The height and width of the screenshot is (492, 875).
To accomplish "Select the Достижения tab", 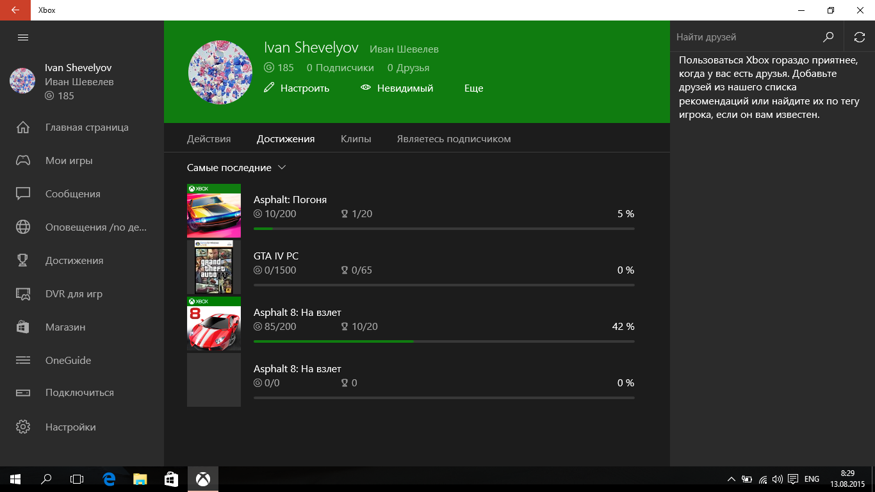I will (286, 139).
